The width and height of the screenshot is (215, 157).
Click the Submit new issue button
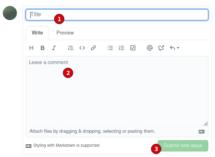coord(183,145)
